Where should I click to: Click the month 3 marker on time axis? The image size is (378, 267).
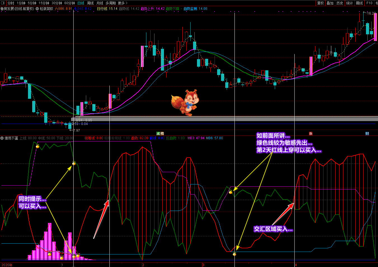[x=203, y=265]
